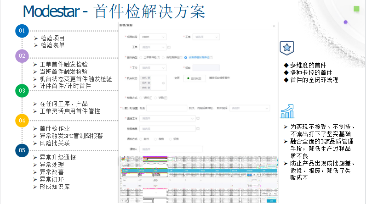The width and height of the screenshot is (366, 204).
Task: Click the yellow 04 step circle
Action: tap(22, 121)
